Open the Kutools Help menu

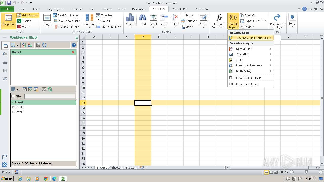pyautogui.click(x=292, y=21)
